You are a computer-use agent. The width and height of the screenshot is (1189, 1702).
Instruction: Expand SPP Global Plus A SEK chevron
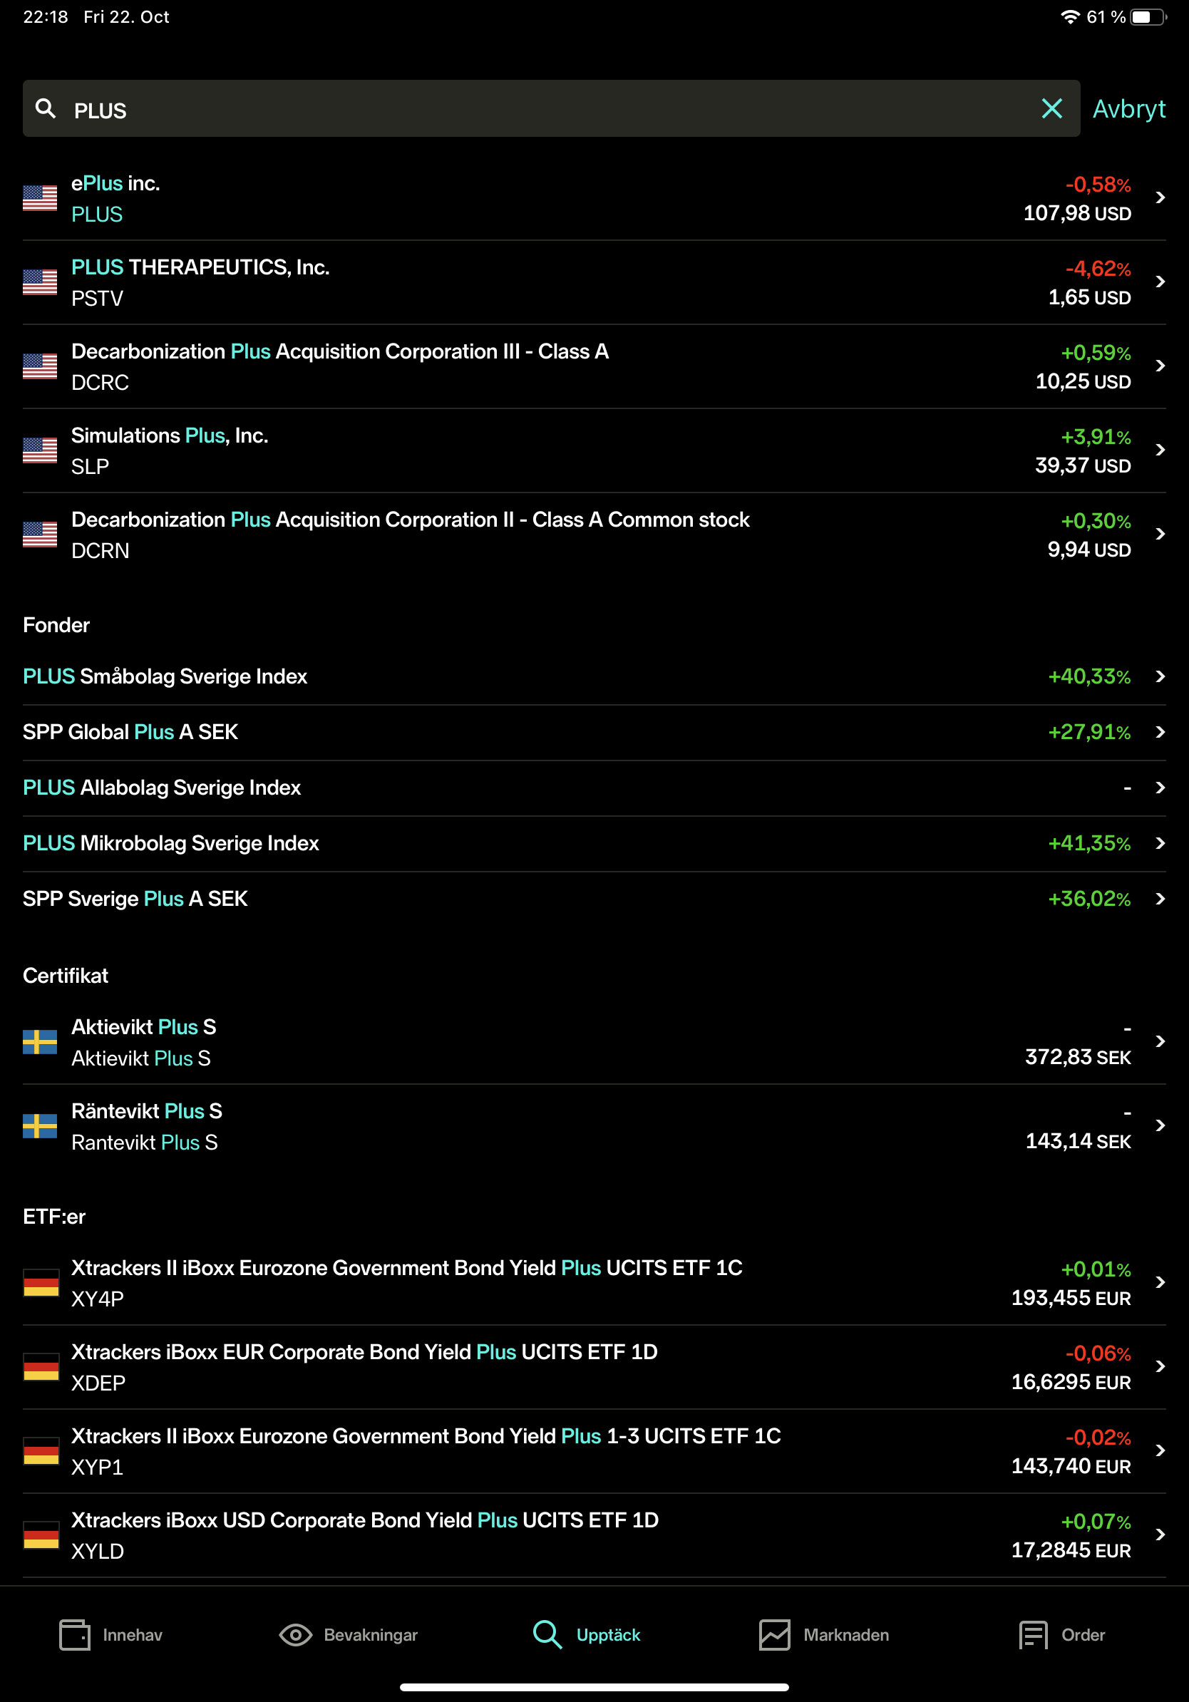tap(1160, 733)
